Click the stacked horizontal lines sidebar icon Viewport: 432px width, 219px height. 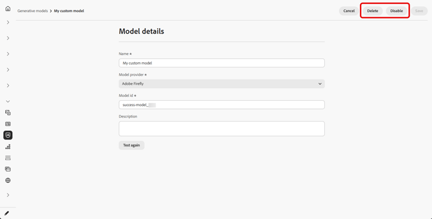(7, 158)
